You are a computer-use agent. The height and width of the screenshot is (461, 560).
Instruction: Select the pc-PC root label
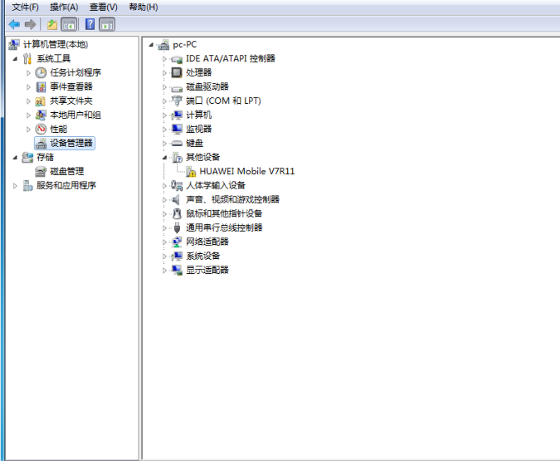coord(185,45)
